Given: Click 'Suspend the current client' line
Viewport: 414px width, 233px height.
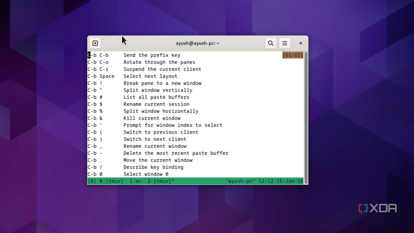Looking at the screenshot, I should [162, 69].
